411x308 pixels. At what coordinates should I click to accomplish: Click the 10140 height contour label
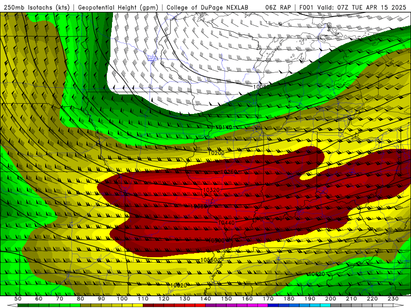tap(224, 127)
